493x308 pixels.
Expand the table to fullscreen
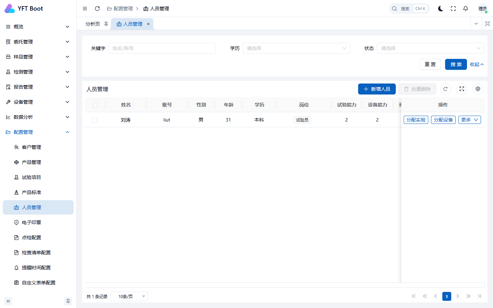(x=462, y=89)
